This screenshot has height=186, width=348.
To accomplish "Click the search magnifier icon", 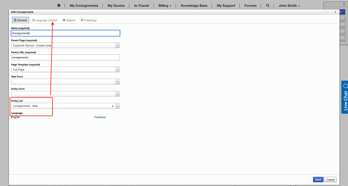I will click(268, 6).
